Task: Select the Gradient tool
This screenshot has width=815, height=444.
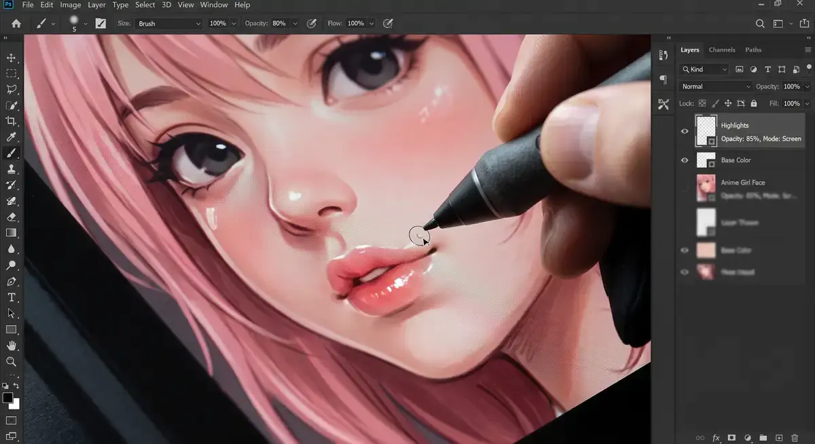Action: (x=12, y=233)
